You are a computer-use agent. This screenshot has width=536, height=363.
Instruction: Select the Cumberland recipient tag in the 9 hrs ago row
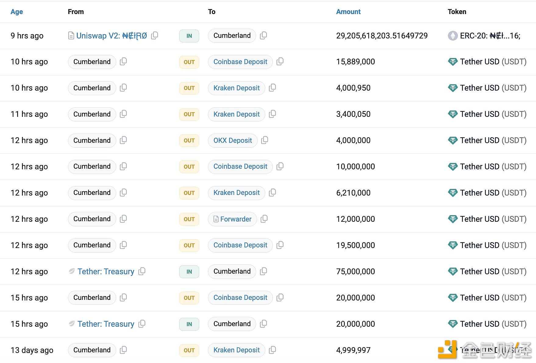point(232,36)
